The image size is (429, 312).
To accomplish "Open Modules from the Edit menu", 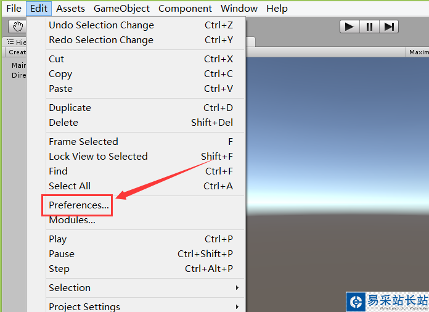I will 72,220.
